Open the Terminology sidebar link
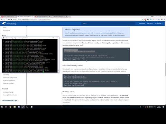 tap(6, 30)
